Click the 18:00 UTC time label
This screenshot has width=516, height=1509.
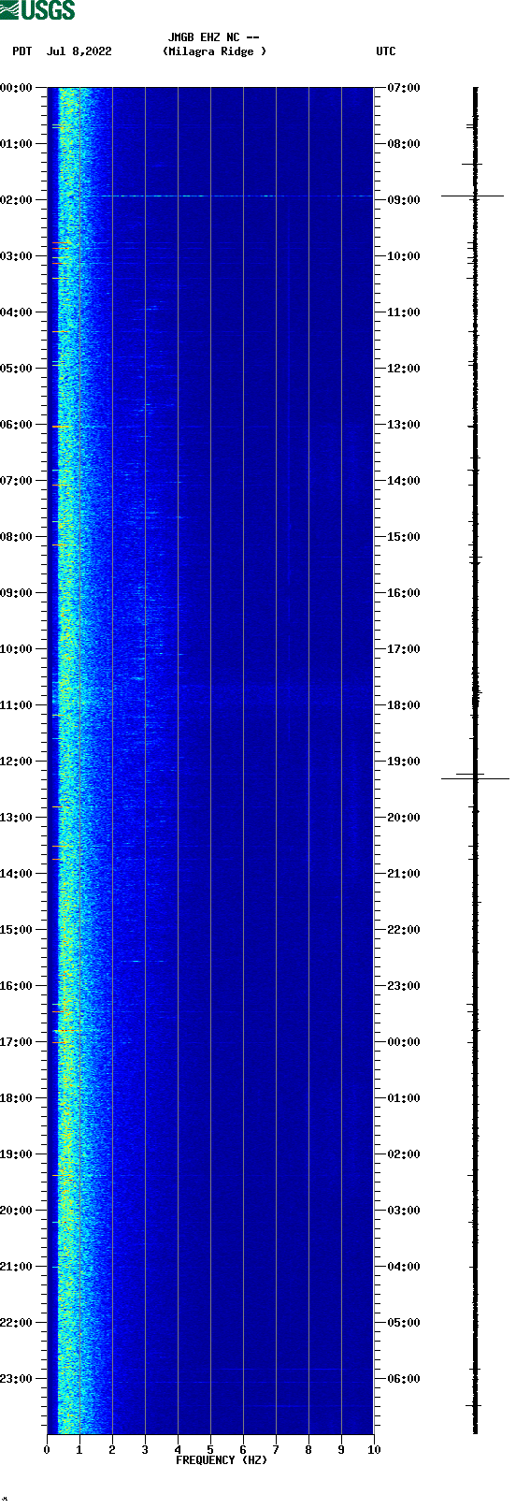(404, 705)
